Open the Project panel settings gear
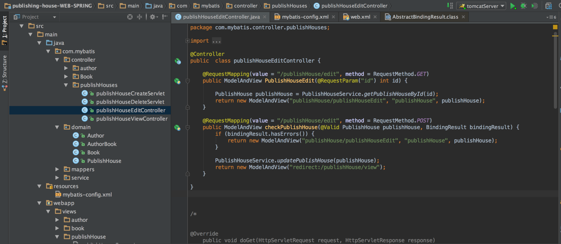 click(153, 17)
